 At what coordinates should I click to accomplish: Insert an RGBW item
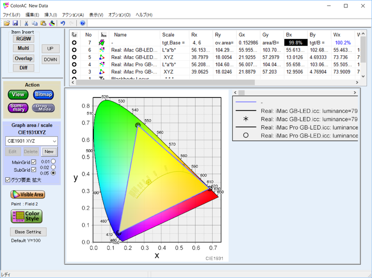(24, 39)
